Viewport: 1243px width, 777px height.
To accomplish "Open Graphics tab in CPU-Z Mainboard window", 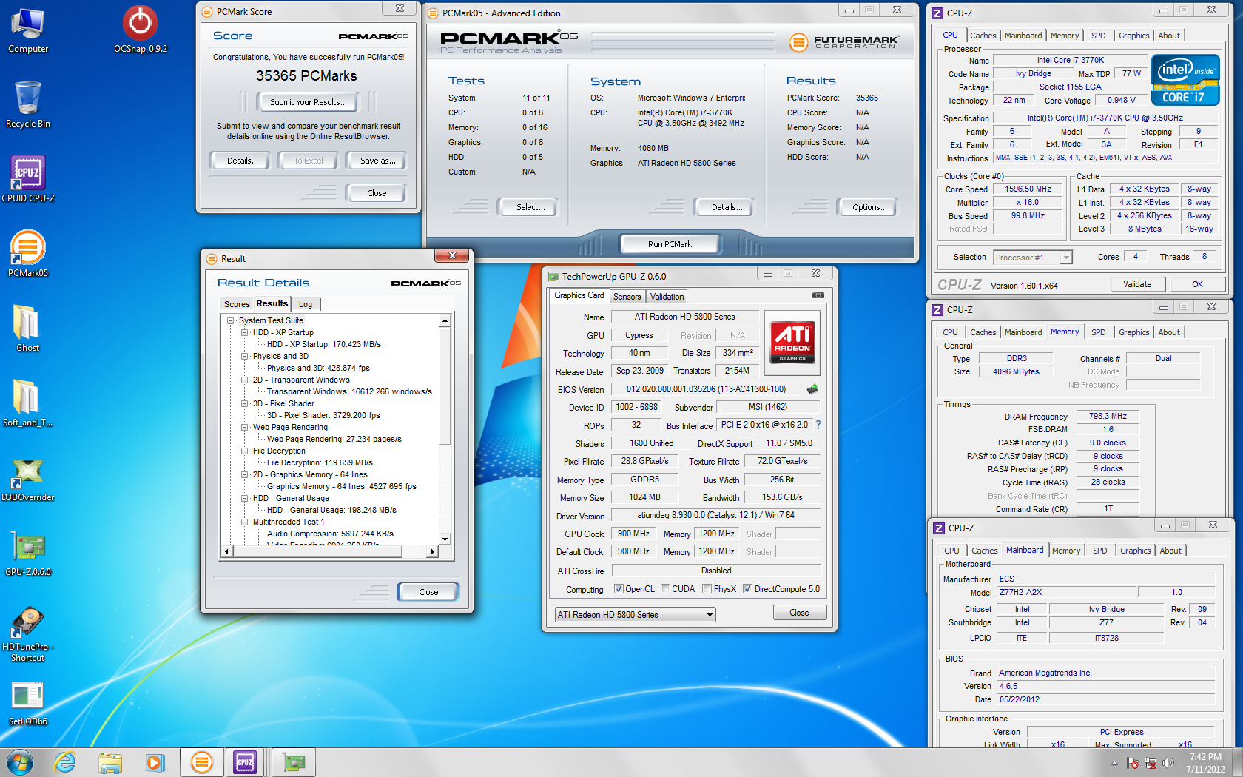I will click(x=1135, y=551).
